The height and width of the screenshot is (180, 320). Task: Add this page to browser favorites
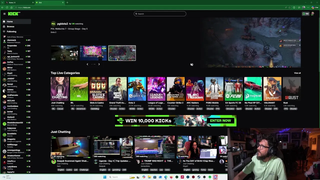pos(289,7)
